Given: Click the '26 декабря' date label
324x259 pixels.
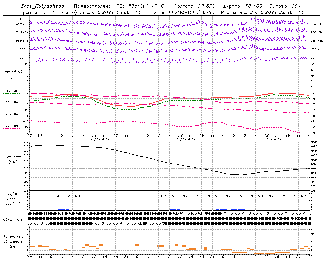Looking at the screenshot, I should tap(98, 139).
